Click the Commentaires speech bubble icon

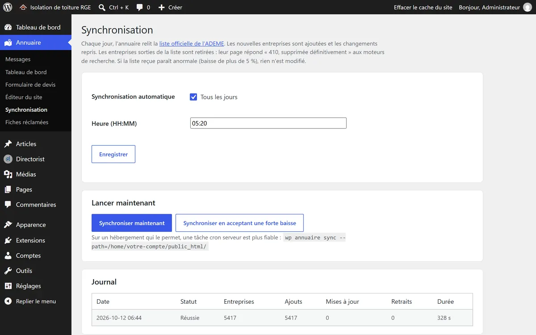point(8,205)
